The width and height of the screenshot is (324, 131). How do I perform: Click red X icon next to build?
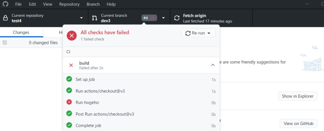tap(71, 65)
